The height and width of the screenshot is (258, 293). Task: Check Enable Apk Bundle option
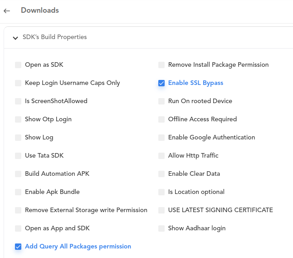18,192
